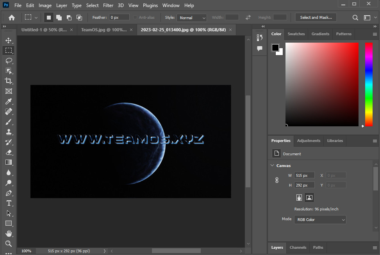This screenshot has width=380, height=255.
Task: Select the Spot Healing Brush tool
Action: [x=9, y=111]
